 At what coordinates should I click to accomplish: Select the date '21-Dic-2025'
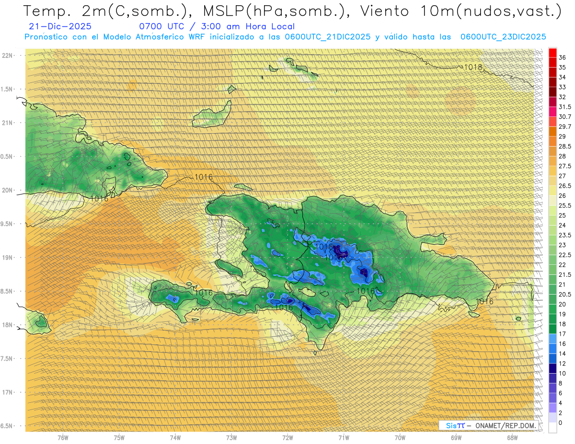(x=60, y=27)
